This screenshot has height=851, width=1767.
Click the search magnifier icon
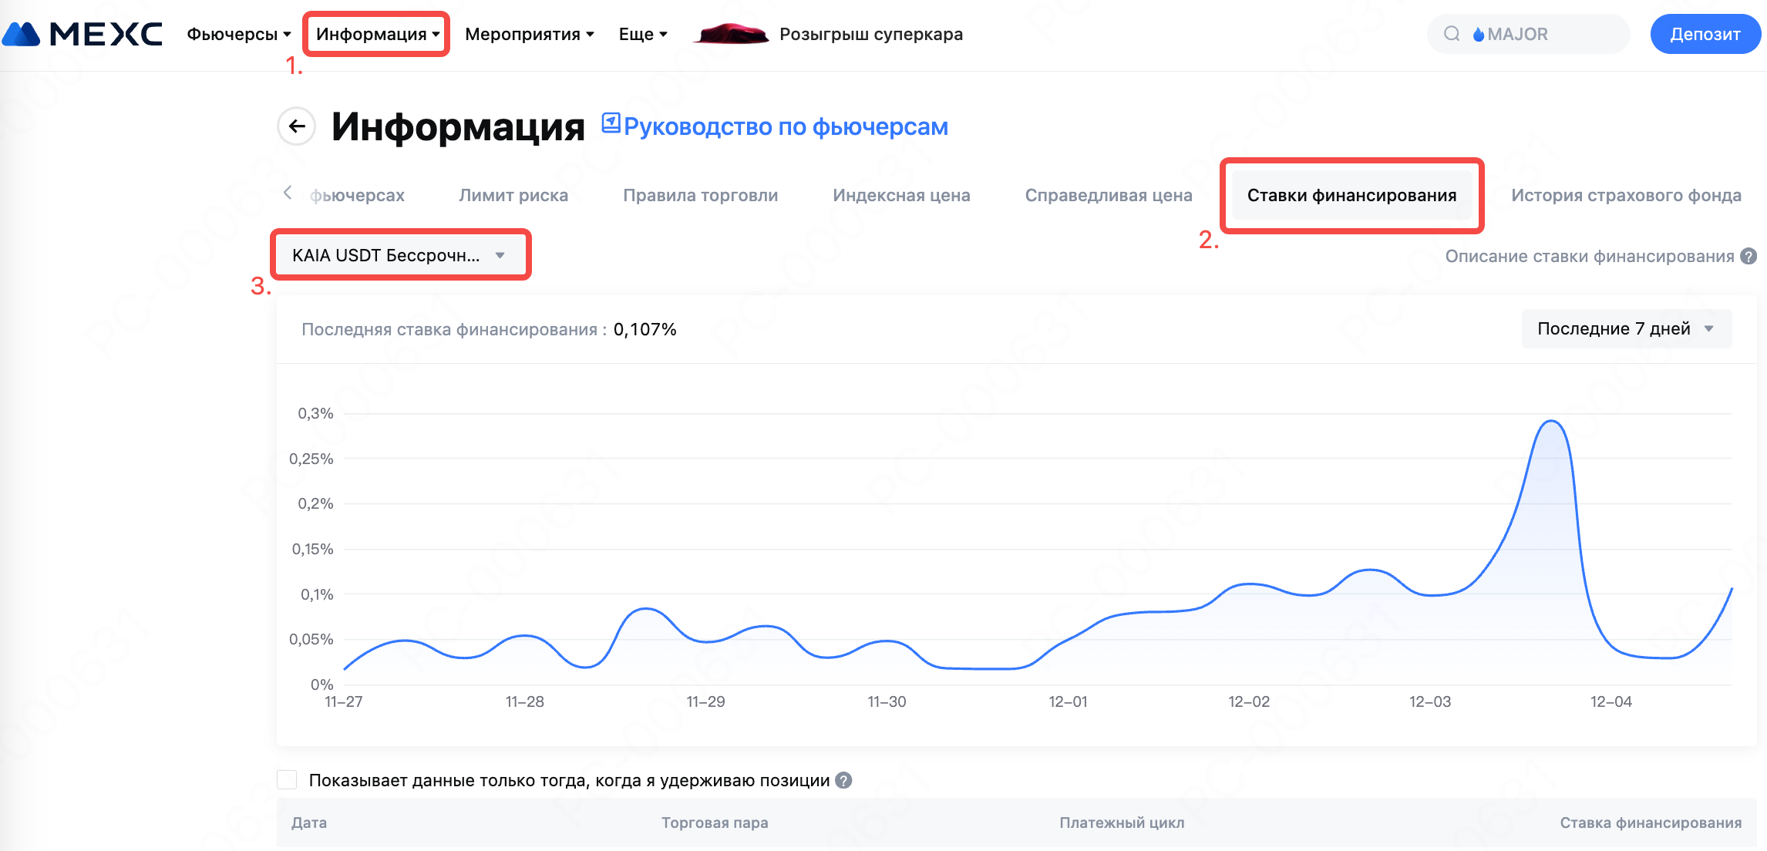pos(1452,34)
